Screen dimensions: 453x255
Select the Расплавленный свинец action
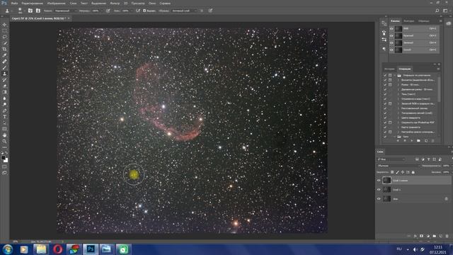click(x=414, y=108)
